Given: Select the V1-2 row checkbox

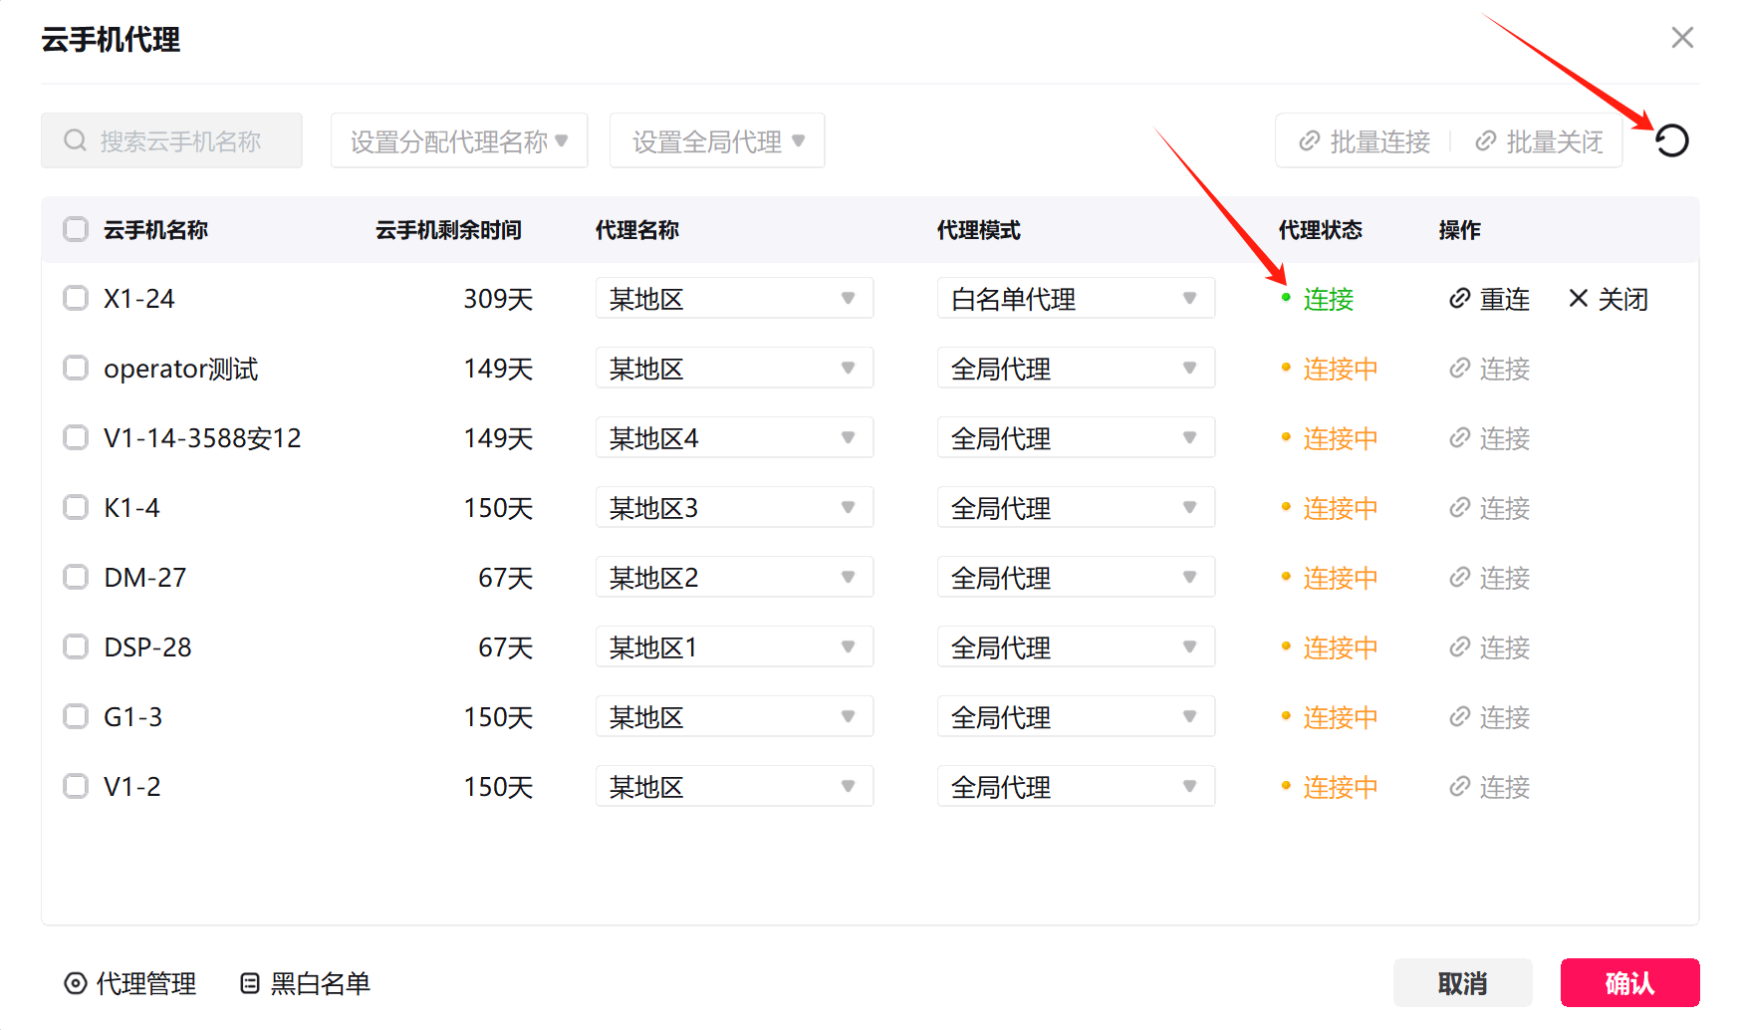Looking at the screenshot, I should click(x=76, y=786).
